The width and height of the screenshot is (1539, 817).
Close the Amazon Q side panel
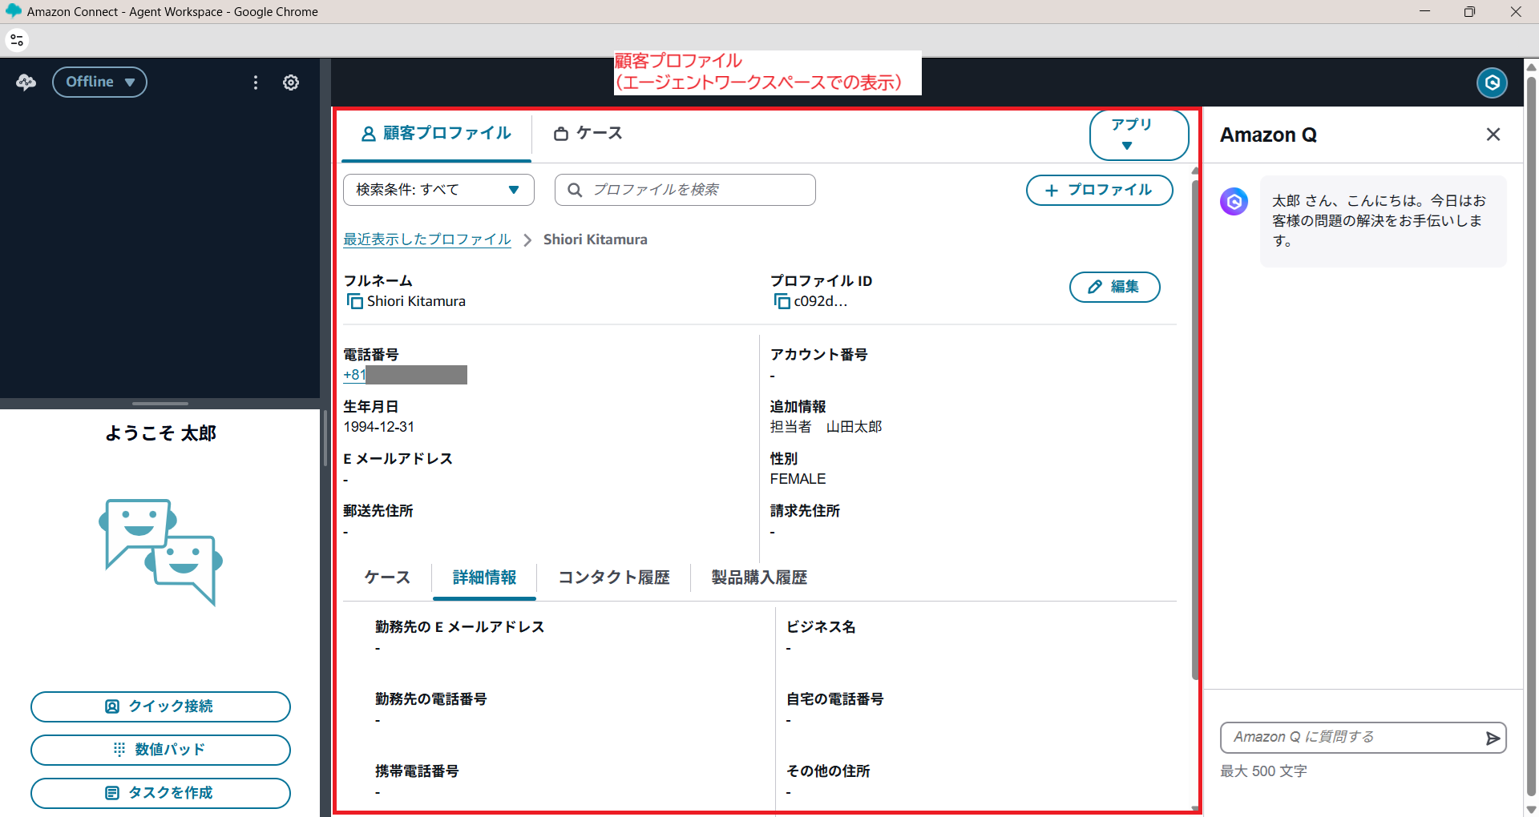click(x=1493, y=135)
